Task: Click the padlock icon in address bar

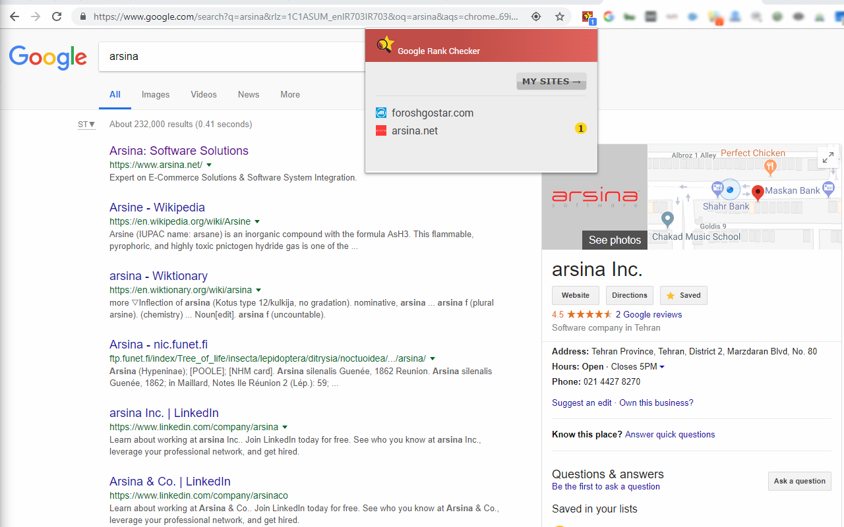Action: click(x=82, y=16)
